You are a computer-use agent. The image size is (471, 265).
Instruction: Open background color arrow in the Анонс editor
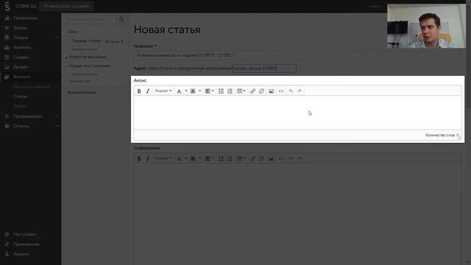point(199,91)
